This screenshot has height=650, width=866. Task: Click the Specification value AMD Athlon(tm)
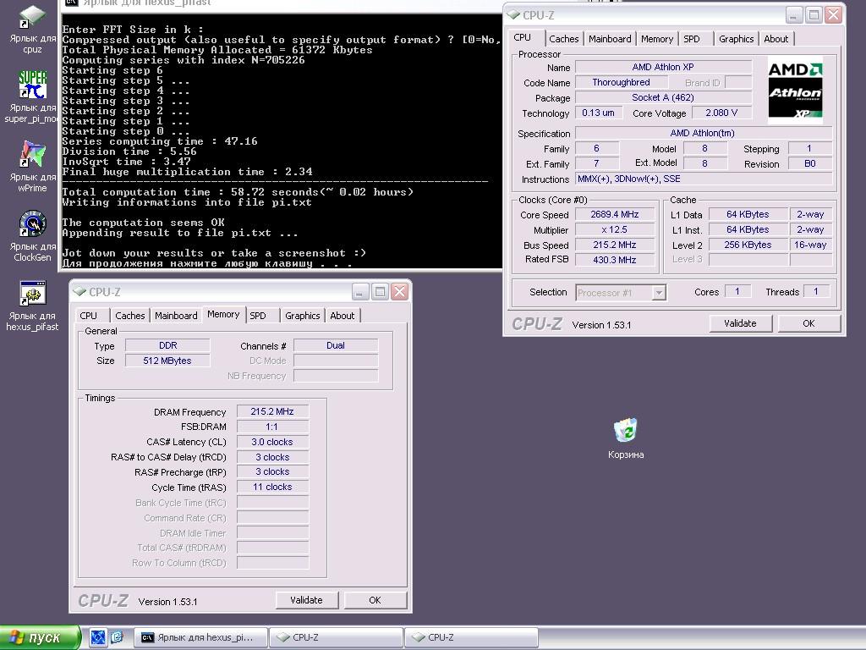[704, 133]
